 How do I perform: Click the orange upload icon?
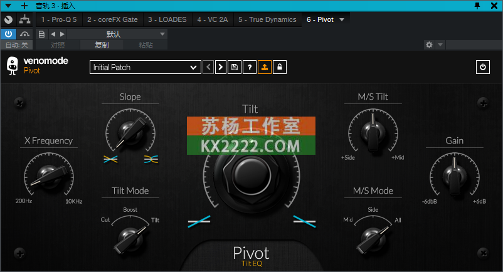point(265,67)
